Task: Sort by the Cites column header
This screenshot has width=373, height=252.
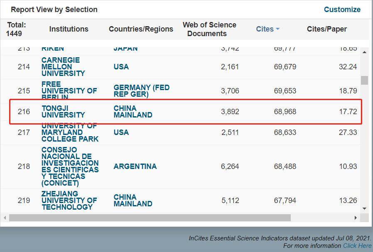Action: (x=265, y=29)
